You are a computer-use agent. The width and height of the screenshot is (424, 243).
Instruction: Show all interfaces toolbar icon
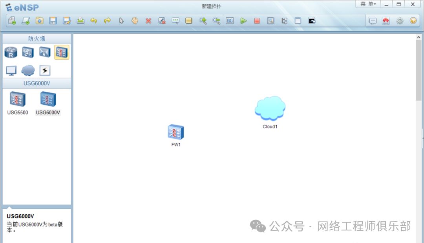[x=284, y=20]
